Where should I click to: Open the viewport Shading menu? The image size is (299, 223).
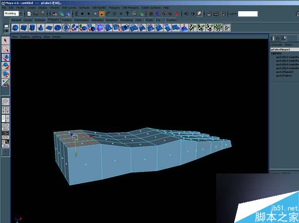click(x=25, y=37)
